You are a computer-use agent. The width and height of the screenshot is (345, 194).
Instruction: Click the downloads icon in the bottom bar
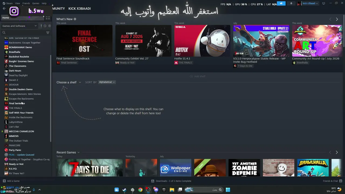click(153, 181)
